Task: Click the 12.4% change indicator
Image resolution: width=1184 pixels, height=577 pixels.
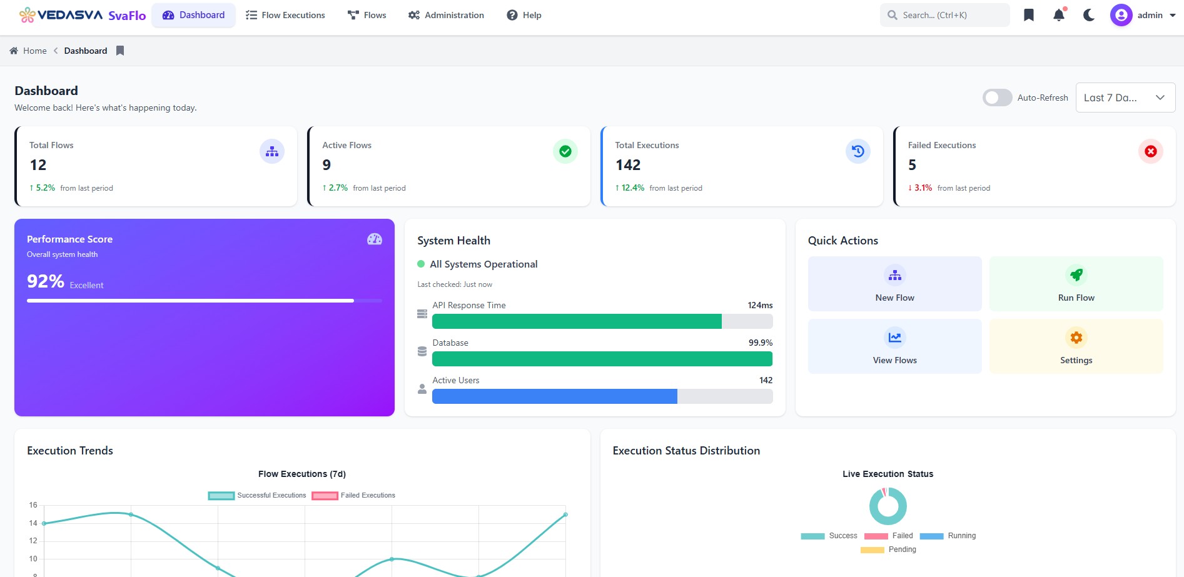Action: pos(630,188)
